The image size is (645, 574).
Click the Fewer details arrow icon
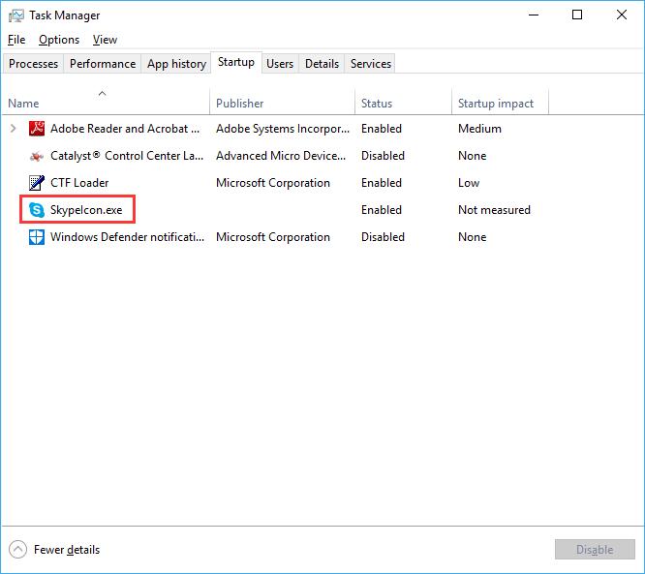17,550
